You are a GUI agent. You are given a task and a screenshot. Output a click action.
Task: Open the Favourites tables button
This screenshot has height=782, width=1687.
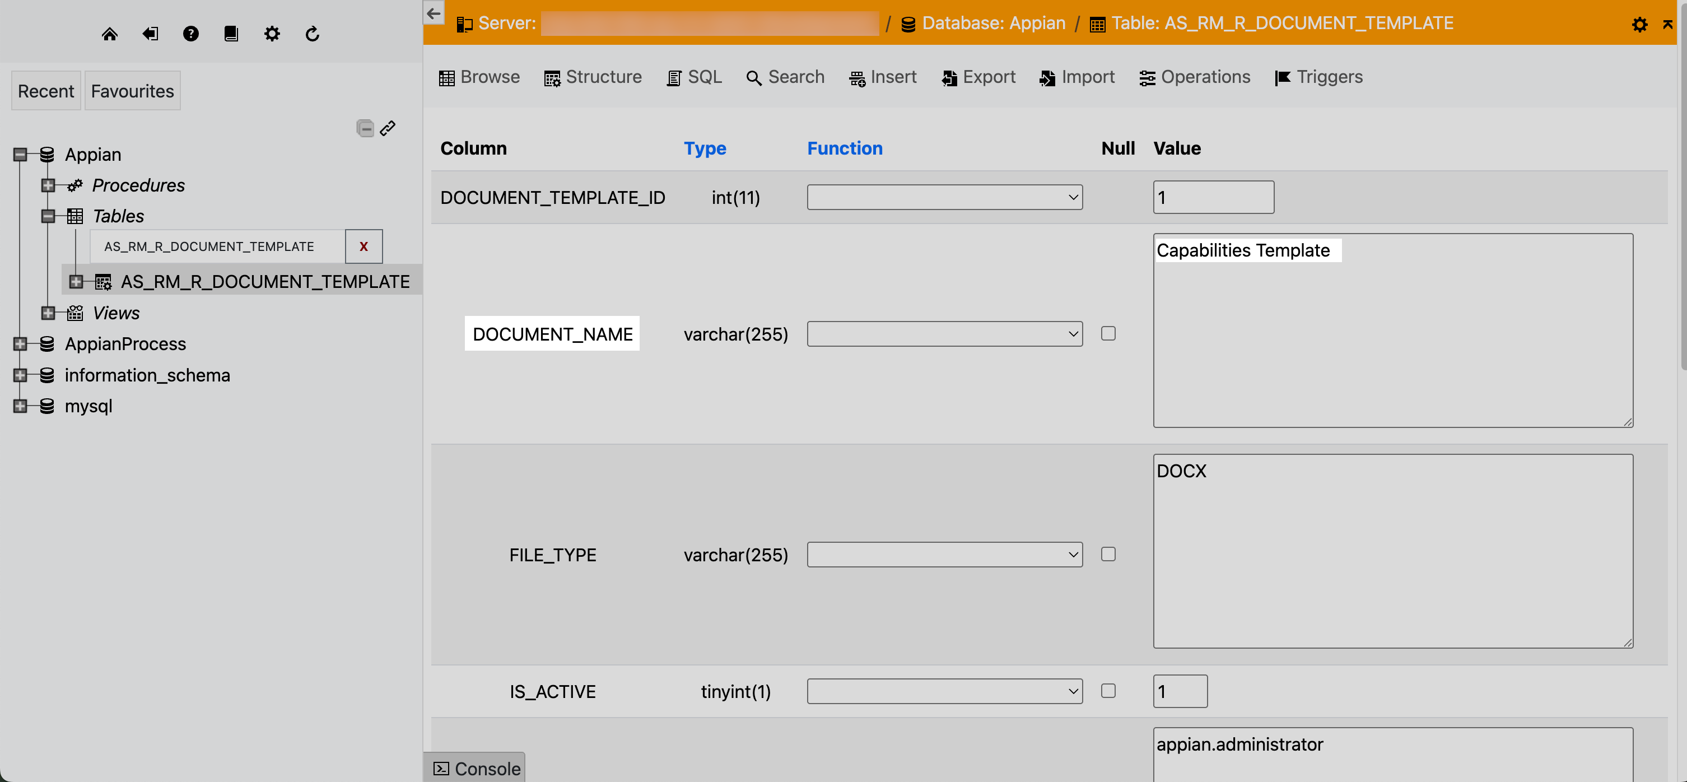click(132, 91)
